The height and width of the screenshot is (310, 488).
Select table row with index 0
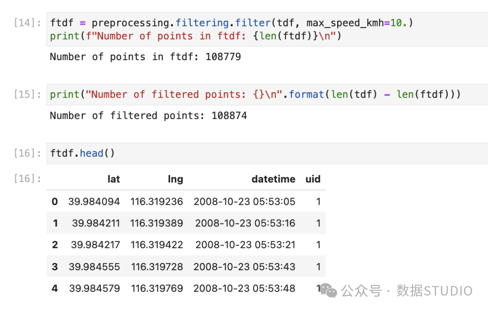click(x=186, y=202)
